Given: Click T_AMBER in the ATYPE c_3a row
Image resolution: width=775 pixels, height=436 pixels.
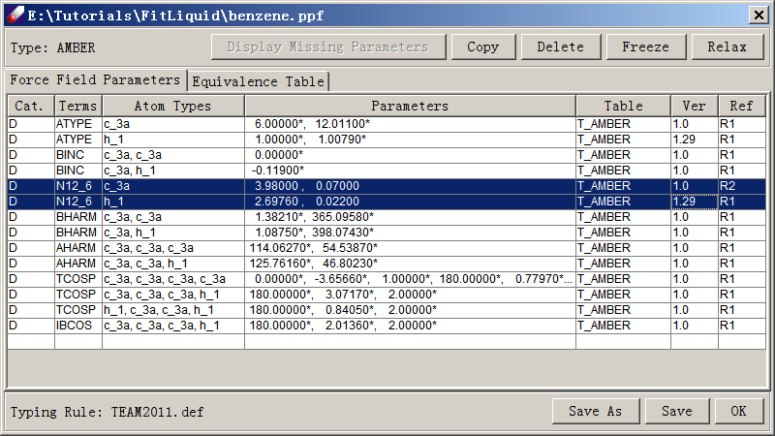Looking at the screenshot, I should pyautogui.click(x=623, y=124).
